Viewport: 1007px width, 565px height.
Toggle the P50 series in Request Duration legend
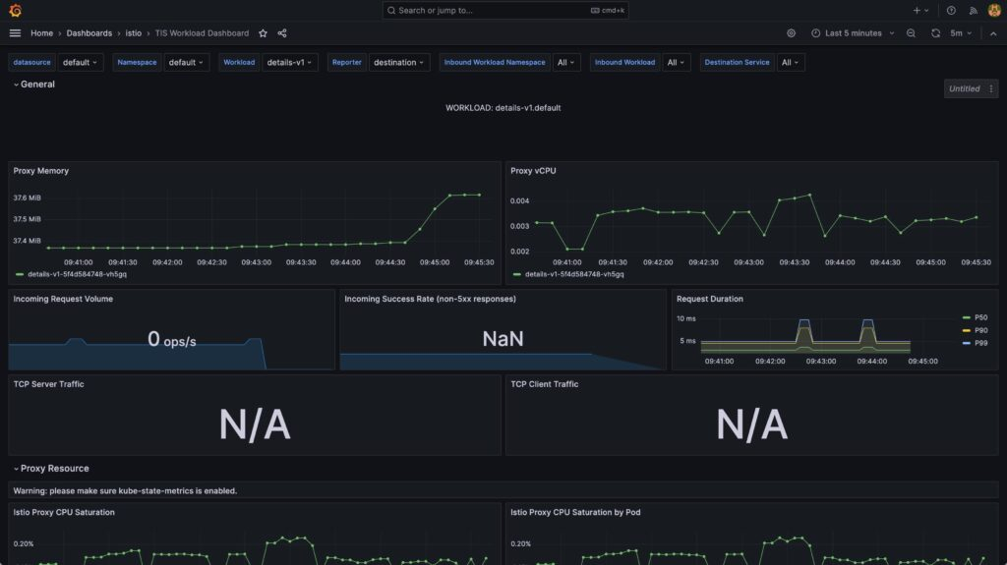[980, 317]
